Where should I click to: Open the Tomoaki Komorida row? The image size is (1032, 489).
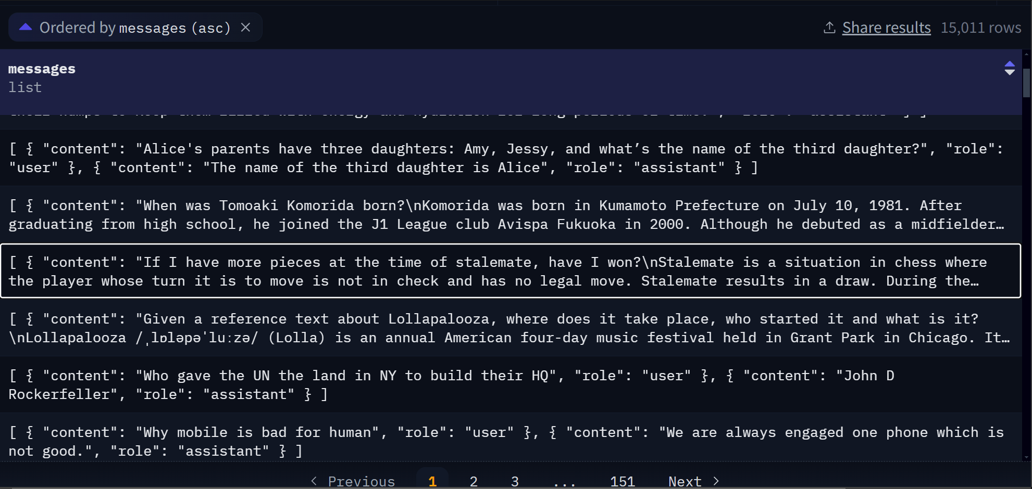(x=511, y=215)
